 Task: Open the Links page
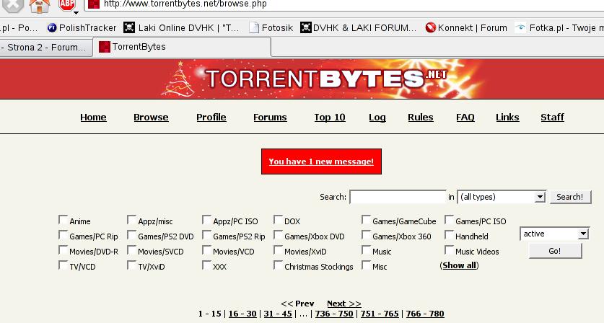click(x=507, y=117)
